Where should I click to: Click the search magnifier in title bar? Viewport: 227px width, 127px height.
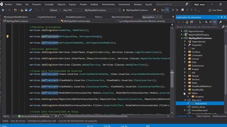tap(187, 4)
